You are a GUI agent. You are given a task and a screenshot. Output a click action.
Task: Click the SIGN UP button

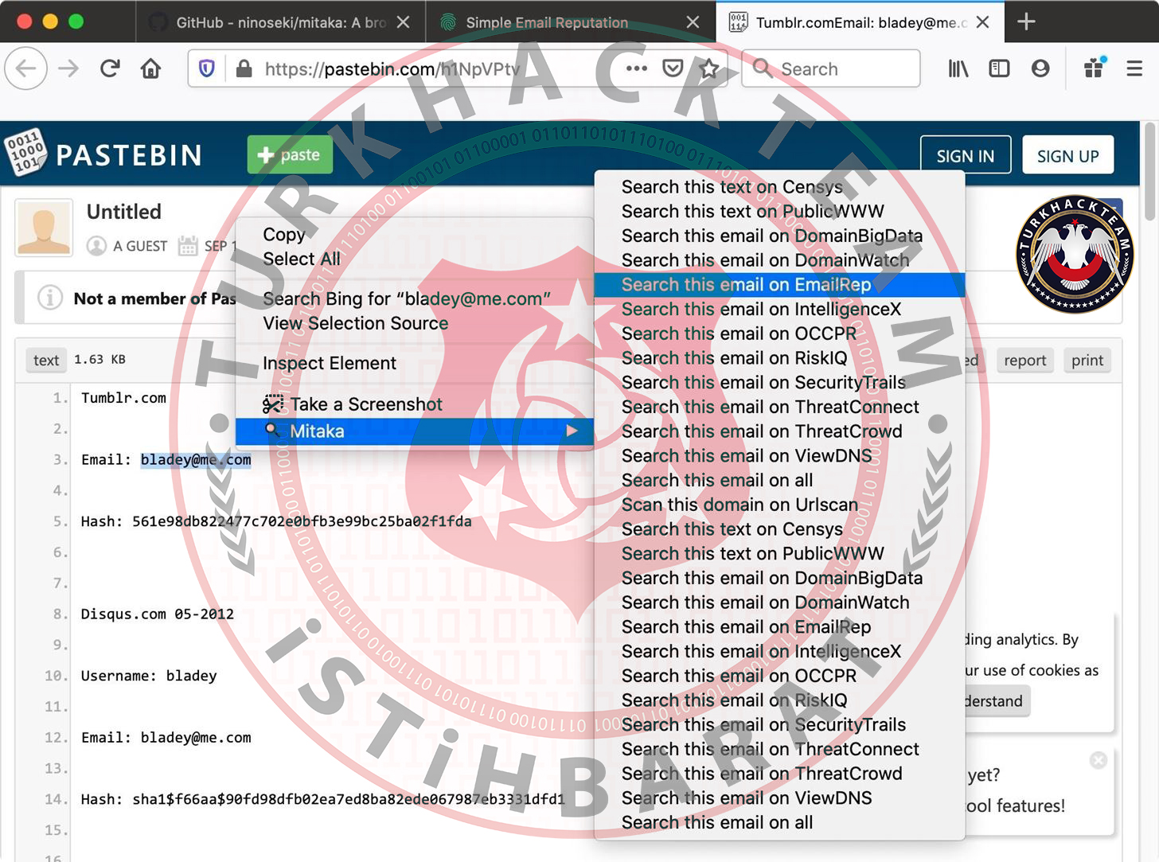(x=1067, y=155)
